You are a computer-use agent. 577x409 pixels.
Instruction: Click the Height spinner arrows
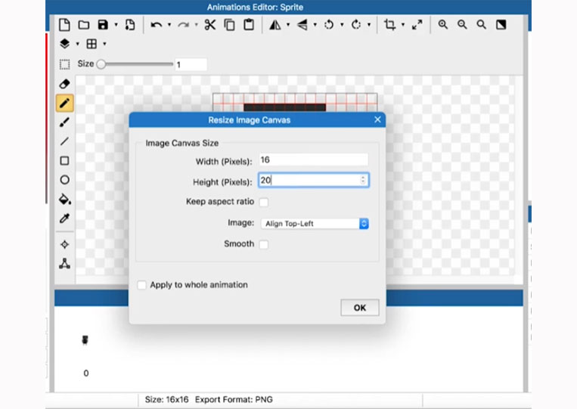pos(363,180)
